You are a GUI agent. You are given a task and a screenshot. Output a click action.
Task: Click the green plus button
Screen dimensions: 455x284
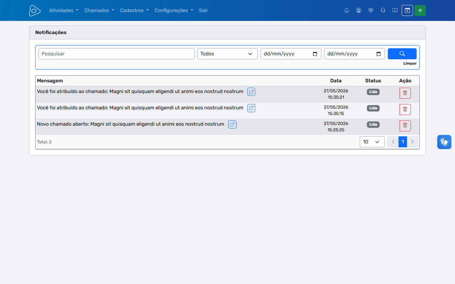[x=420, y=10]
